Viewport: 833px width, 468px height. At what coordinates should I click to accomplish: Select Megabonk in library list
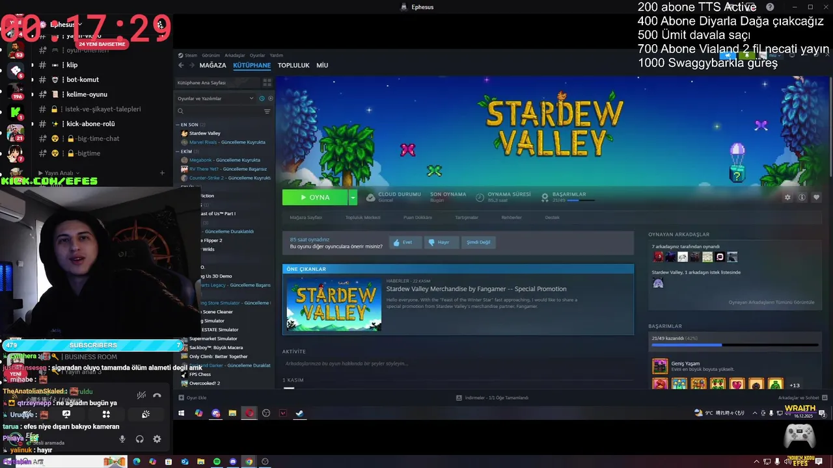tap(220, 160)
